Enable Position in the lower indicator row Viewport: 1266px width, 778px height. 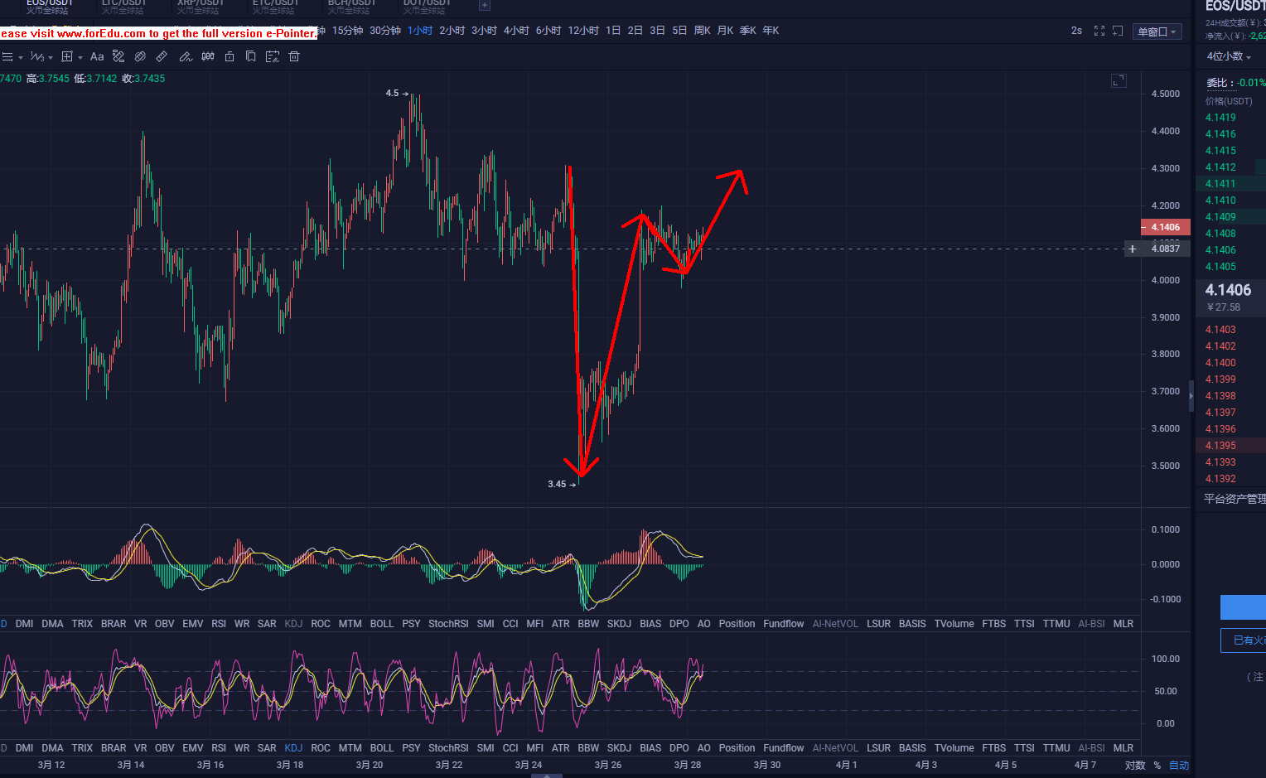(737, 748)
